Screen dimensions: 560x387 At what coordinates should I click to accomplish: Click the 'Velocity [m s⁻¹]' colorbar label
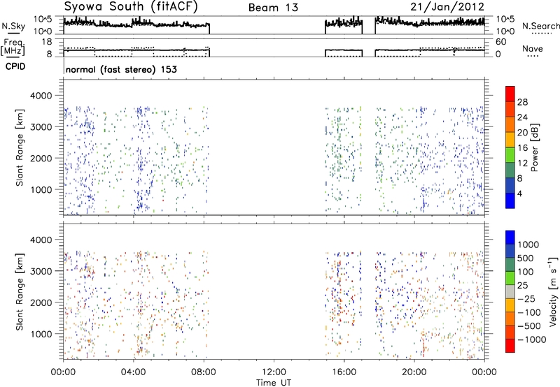tap(553, 291)
